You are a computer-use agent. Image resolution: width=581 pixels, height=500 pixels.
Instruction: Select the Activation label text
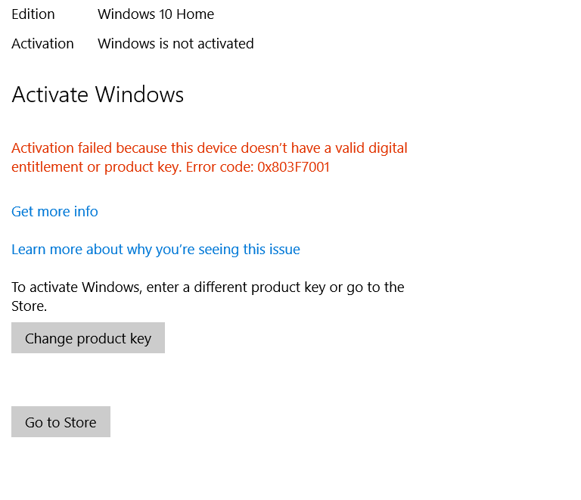pos(42,44)
